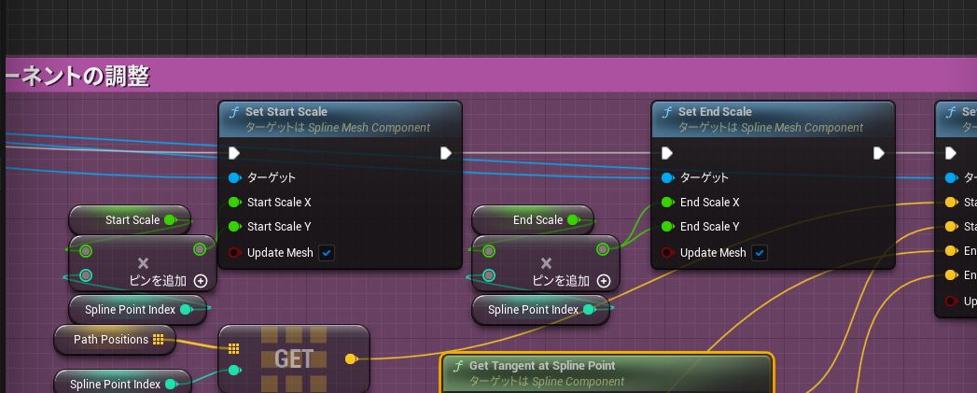
Task: Add pin to multiply node below End Scale
Action: [x=603, y=281]
